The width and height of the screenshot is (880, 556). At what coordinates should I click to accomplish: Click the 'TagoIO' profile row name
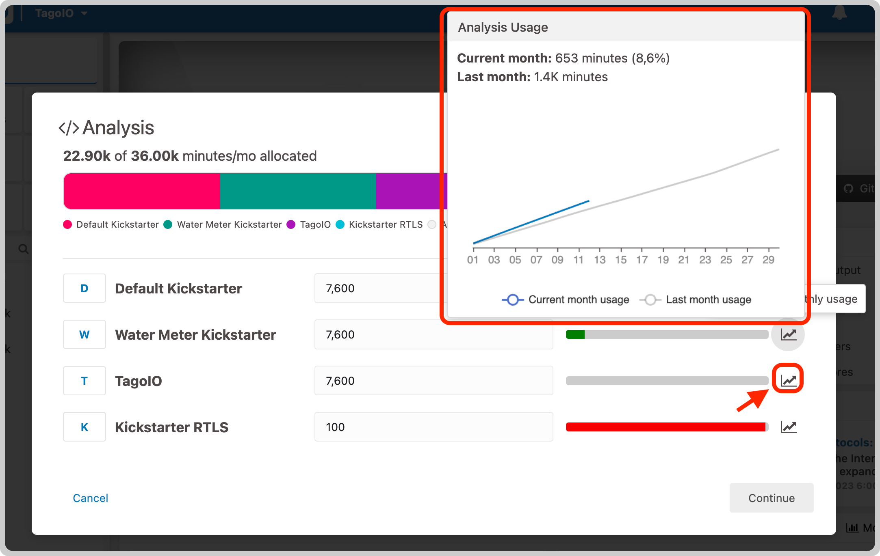[139, 381]
